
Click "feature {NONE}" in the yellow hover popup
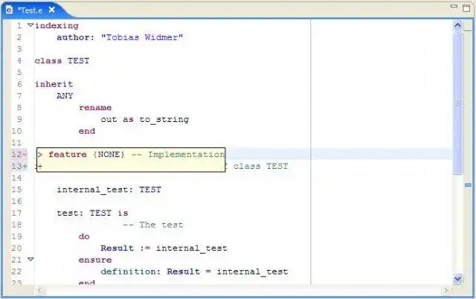[86, 155]
